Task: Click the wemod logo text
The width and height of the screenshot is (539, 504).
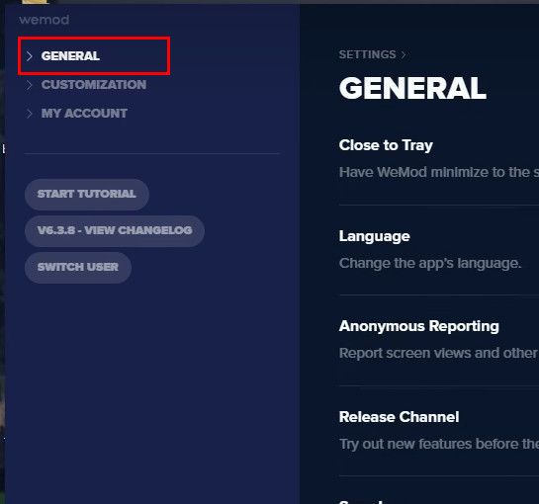Action: click(x=44, y=20)
